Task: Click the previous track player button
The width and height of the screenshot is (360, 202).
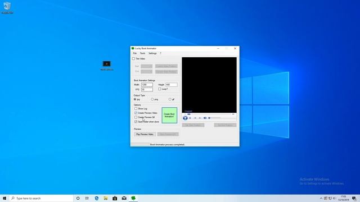Action: pyautogui.click(x=195, y=118)
